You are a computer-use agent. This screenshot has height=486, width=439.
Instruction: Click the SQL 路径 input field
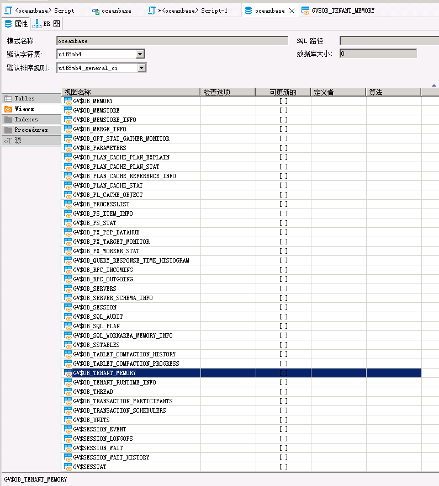point(389,41)
